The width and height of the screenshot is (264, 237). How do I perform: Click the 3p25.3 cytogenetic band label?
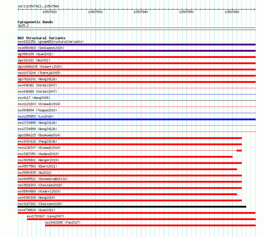[23, 26]
